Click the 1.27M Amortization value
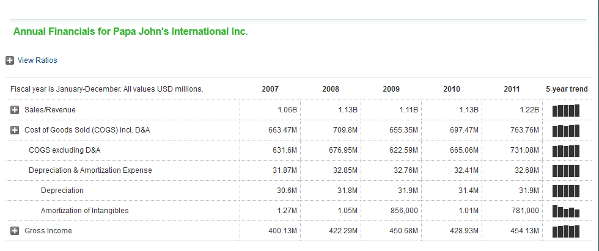This screenshot has width=599, height=251. [287, 211]
